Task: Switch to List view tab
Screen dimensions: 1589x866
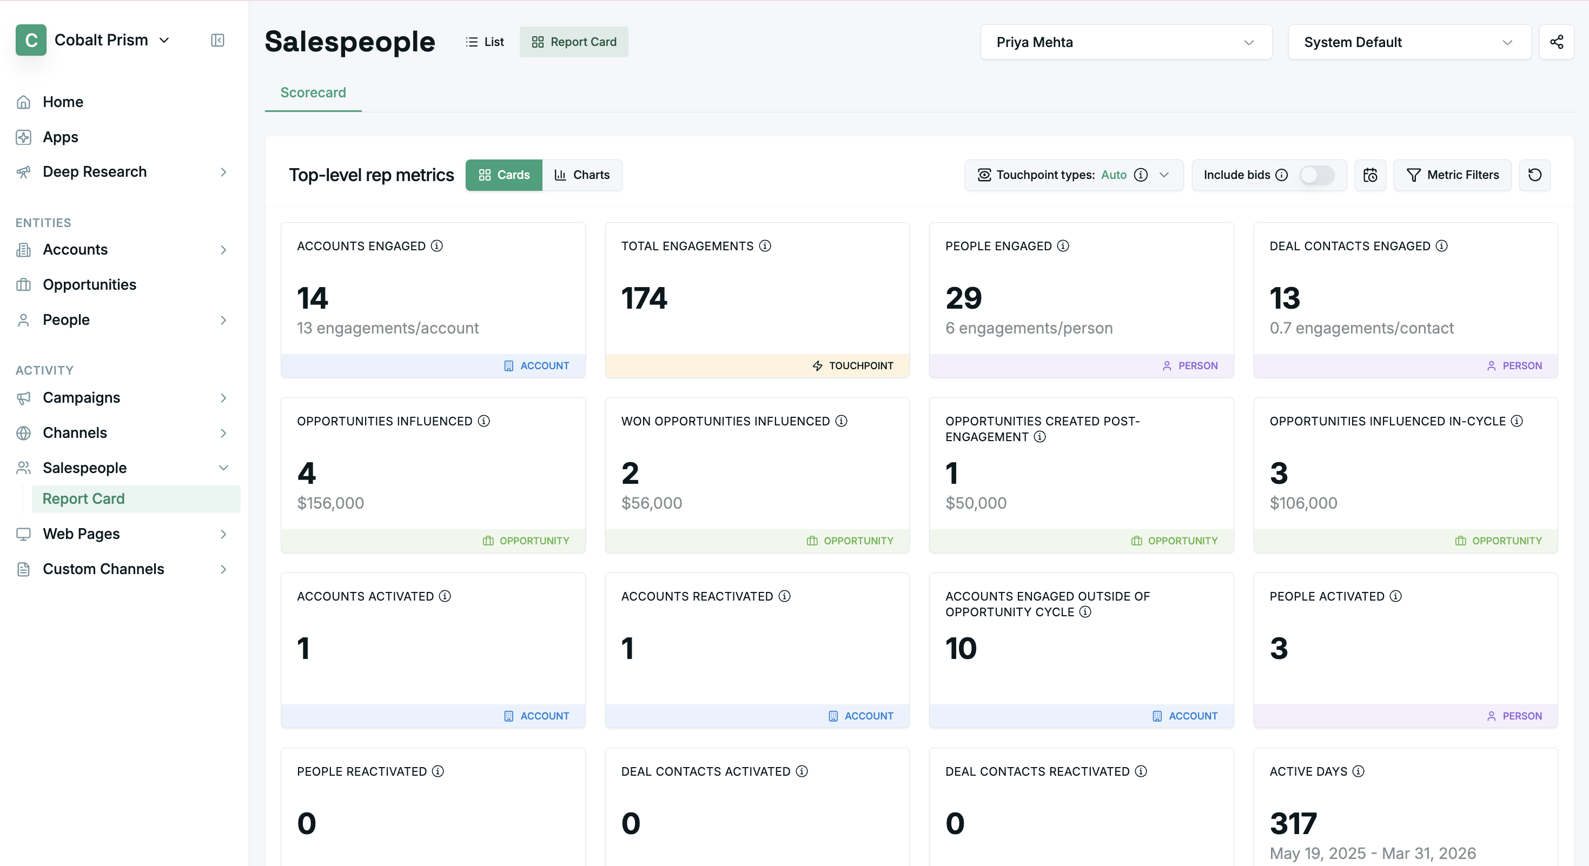Action: tap(485, 42)
